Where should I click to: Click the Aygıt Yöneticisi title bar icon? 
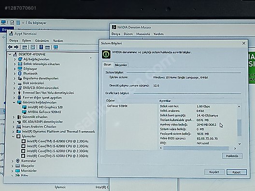pos(11,34)
